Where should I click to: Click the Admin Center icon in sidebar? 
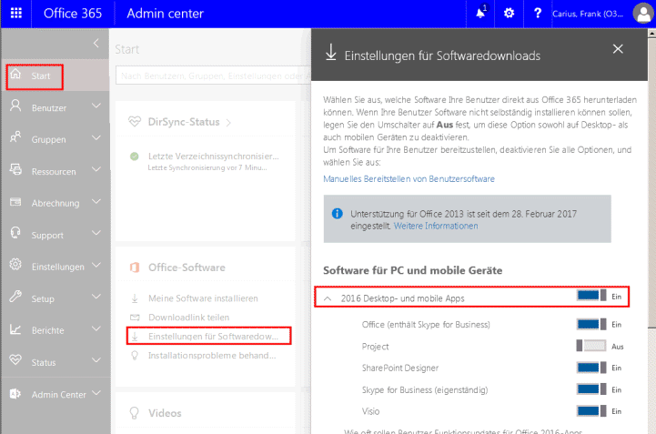[x=15, y=393]
